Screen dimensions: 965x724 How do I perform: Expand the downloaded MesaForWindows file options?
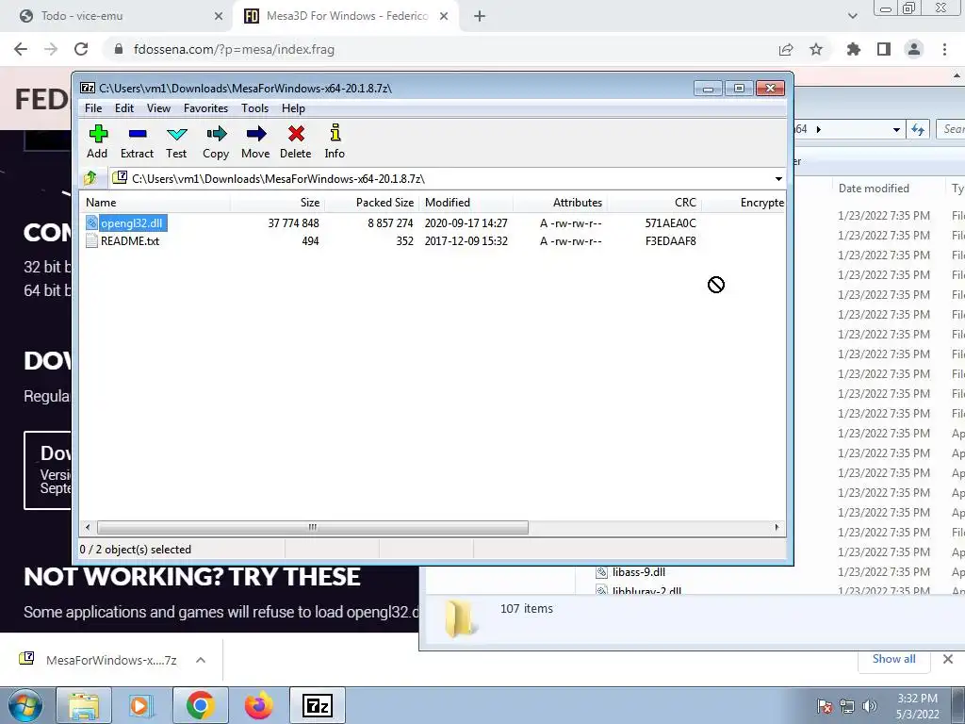tap(201, 660)
